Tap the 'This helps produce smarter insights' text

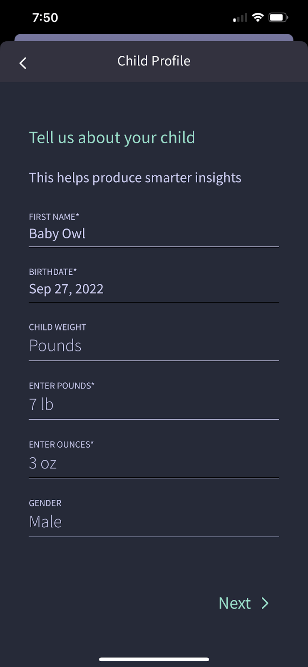[x=135, y=178]
